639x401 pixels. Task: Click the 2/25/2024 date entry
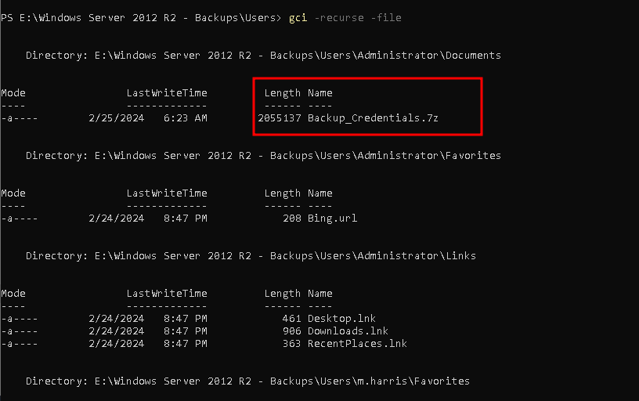coord(116,118)
